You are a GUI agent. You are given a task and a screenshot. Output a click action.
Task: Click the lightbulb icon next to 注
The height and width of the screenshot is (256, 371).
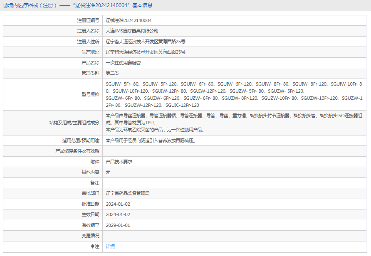(x=92, y=246)
